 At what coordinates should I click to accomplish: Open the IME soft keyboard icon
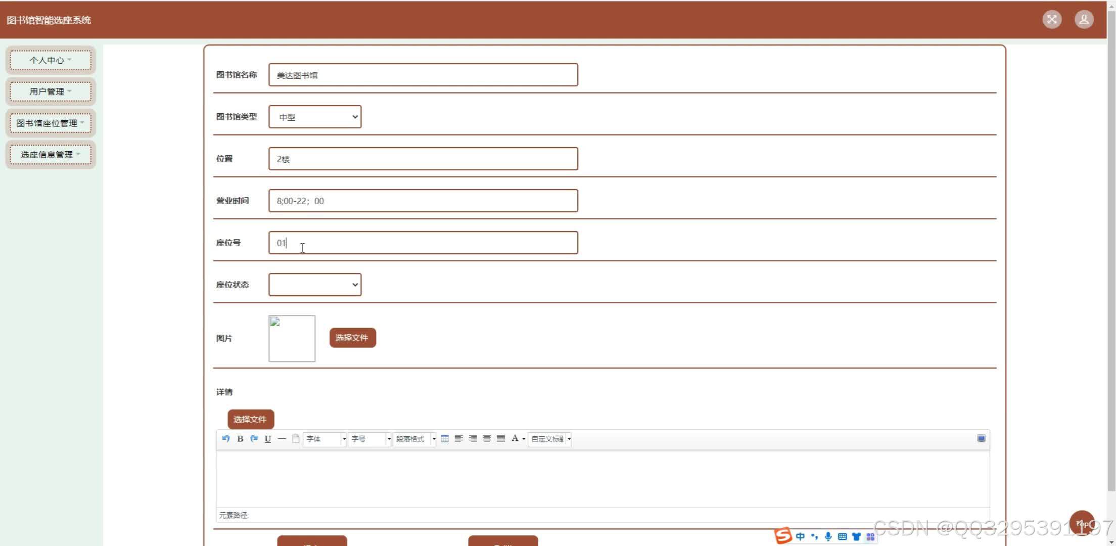[842, 536]
